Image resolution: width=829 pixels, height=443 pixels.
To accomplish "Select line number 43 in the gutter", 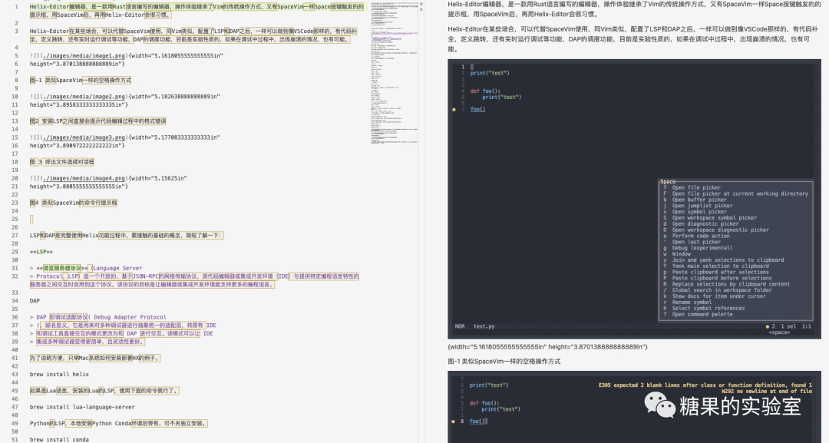I will point(15,374).
